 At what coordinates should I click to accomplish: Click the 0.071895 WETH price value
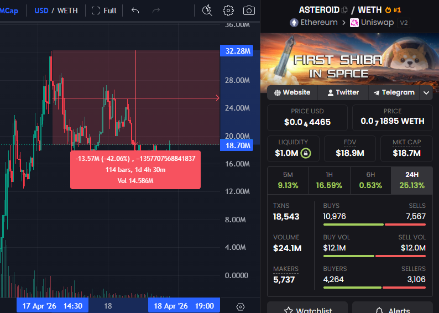point(392,121)
